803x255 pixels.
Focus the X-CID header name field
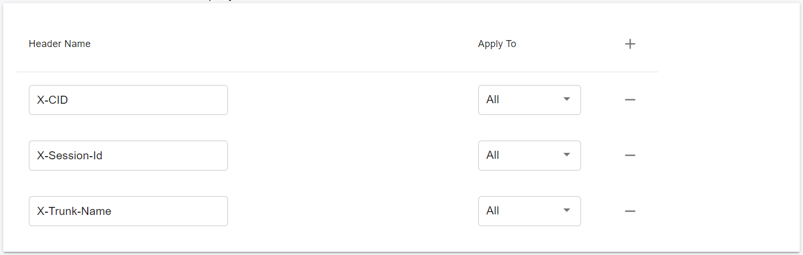point(128,99)
